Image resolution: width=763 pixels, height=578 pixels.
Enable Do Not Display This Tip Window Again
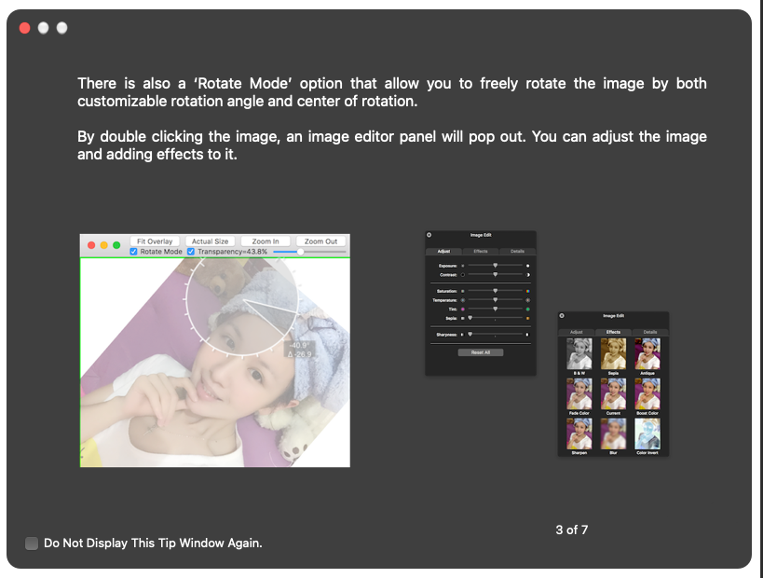point(33,543)
